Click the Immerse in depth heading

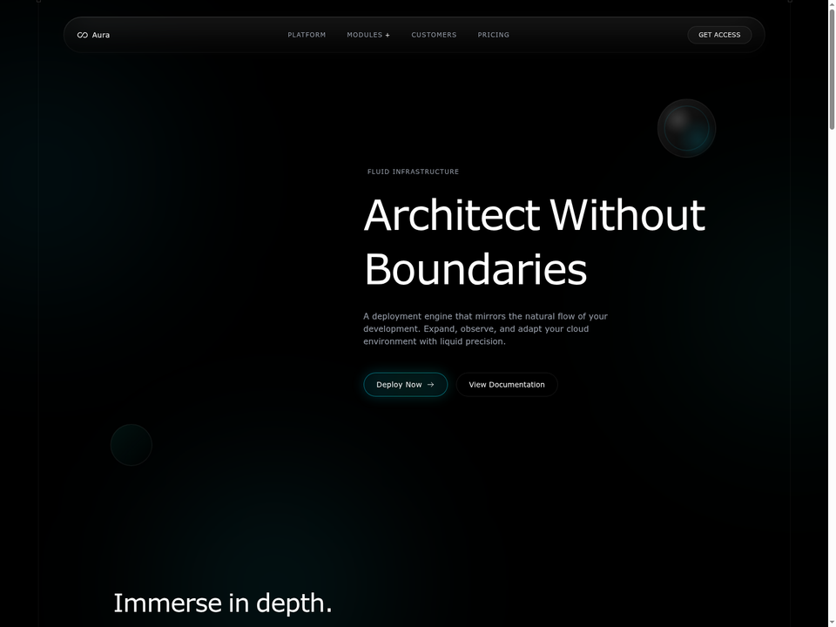(x=223, y=603)
